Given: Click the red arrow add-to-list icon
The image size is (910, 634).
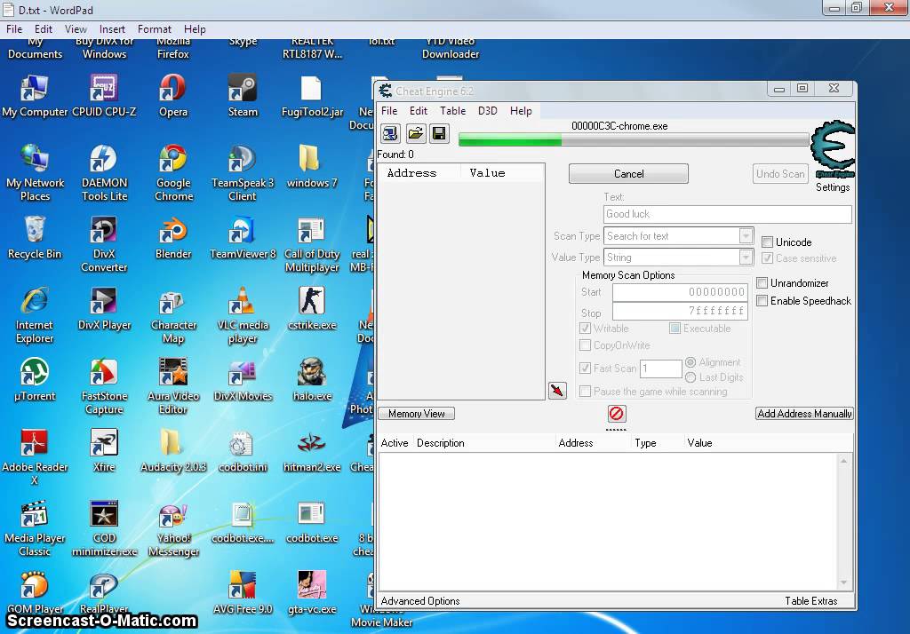Looking at the screenshot, I should pos(557,391).
